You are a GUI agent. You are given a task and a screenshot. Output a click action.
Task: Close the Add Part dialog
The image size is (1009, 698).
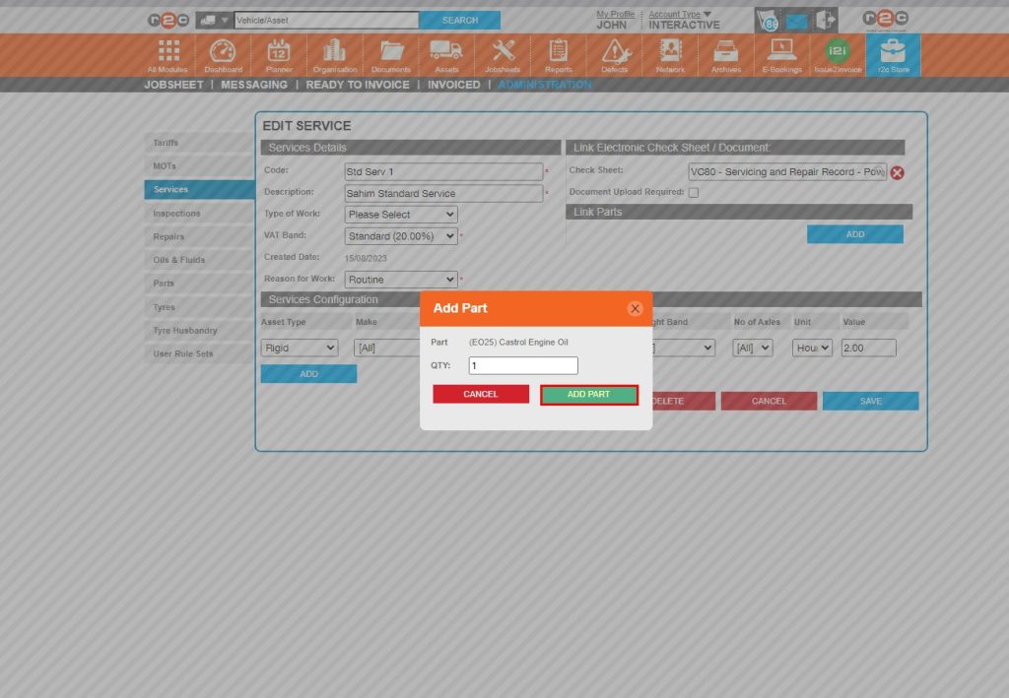coord(635,308)
